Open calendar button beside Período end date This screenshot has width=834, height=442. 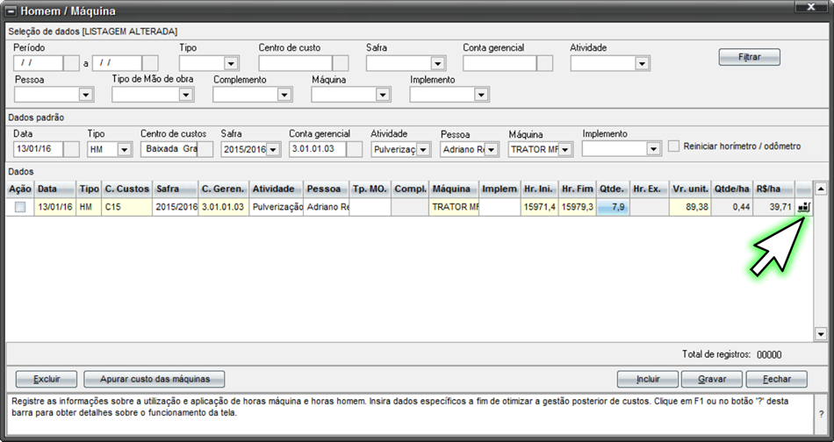(150, 63)
